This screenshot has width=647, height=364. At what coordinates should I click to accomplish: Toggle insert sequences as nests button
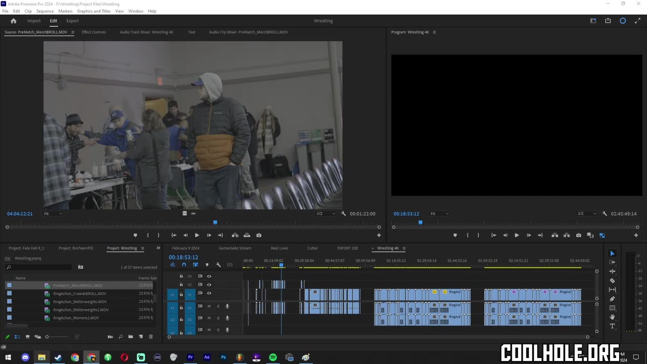172,265
